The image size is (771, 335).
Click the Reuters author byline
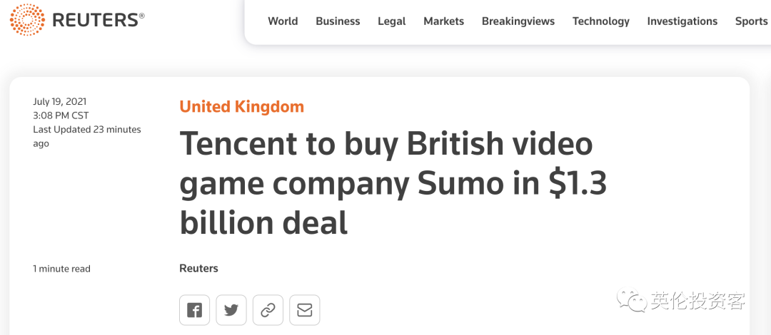[x=198, y=269]
